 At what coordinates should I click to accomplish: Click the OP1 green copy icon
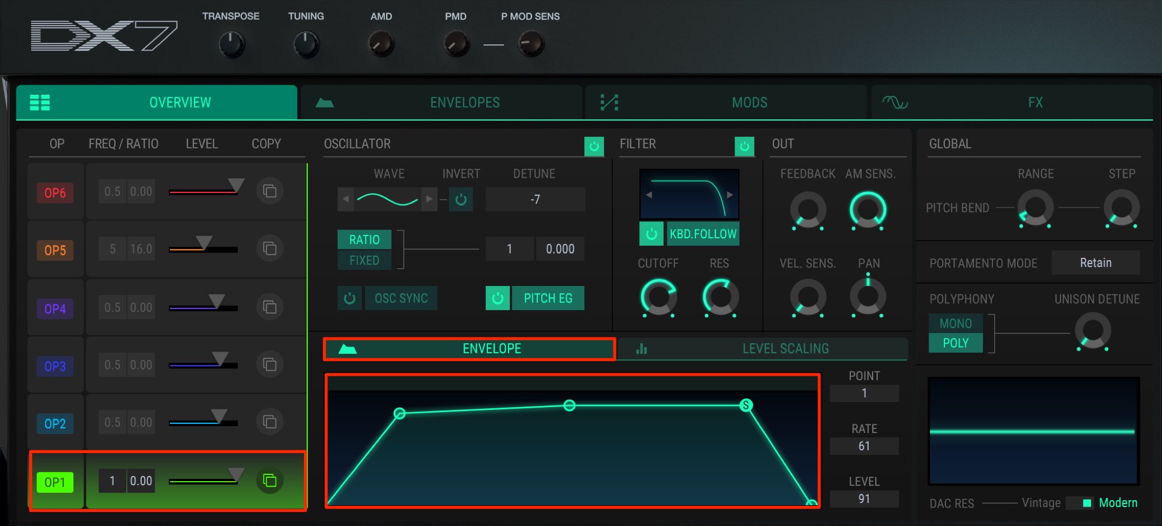[270, 481]
